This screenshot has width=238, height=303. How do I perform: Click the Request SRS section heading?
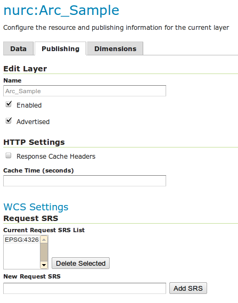point(31,218)
